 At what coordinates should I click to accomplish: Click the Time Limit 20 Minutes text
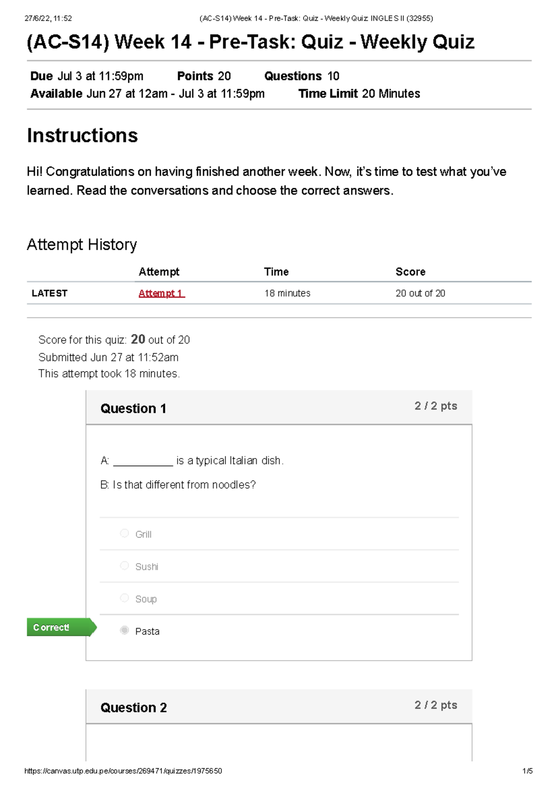point(359,94)
